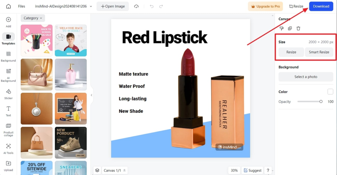The height and width of the screenshot is (175, 337).
Task: Click the Opacity value 100 field
Action: coord(330,102)
